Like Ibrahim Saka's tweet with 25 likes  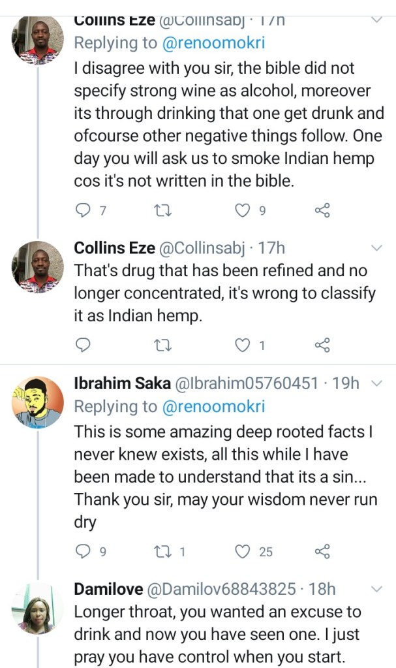[x=242, y=552]
